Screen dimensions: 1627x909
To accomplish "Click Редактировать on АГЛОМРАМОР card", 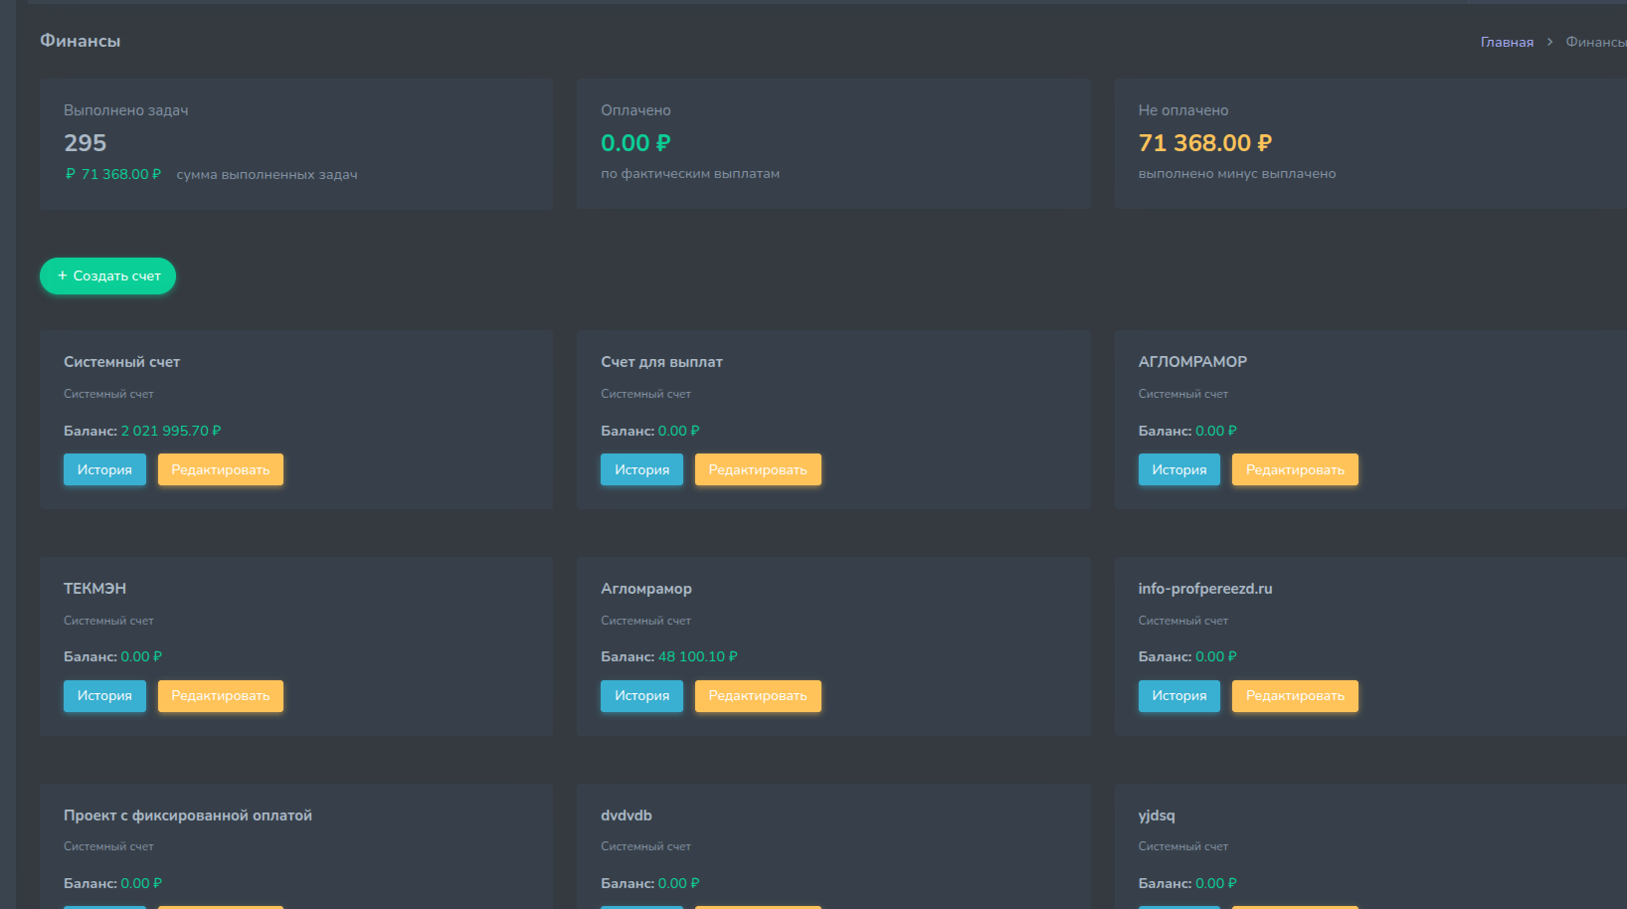I will pos(1295,469).
